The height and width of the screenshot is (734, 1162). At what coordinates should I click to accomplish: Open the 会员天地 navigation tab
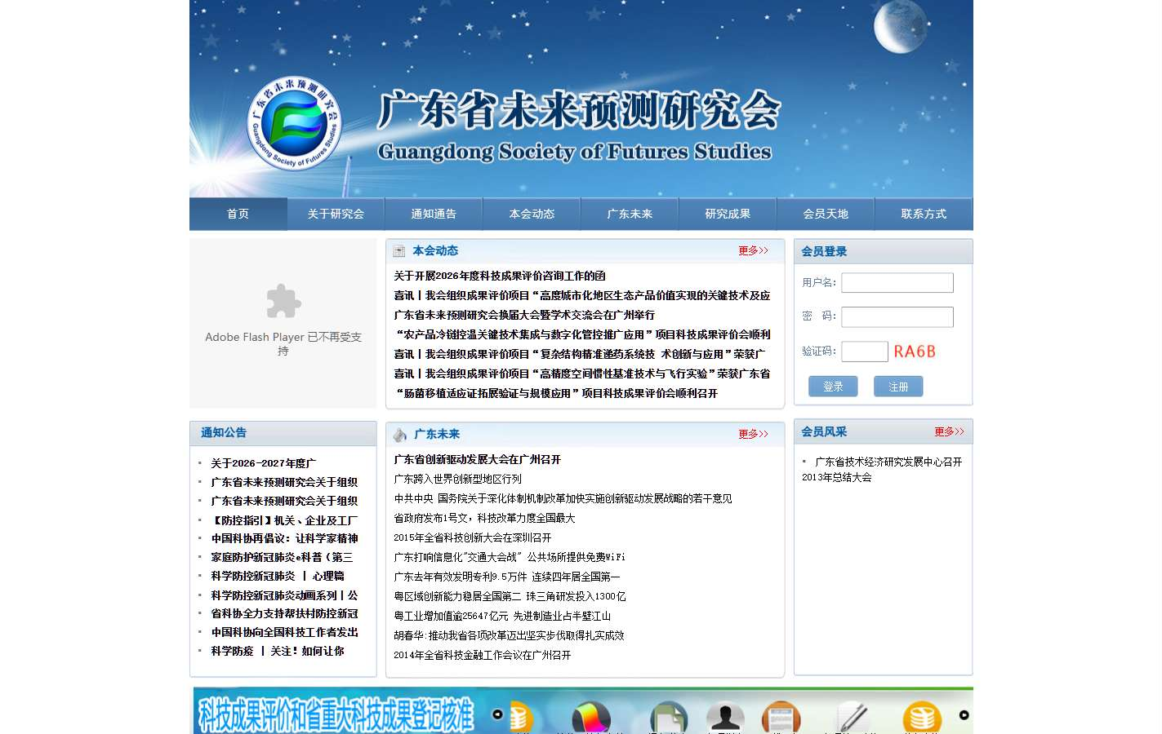[x=826, y=214]
